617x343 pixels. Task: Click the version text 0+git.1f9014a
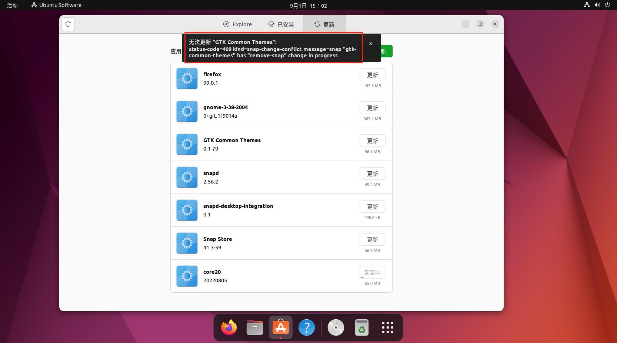[x=220, y=116]
